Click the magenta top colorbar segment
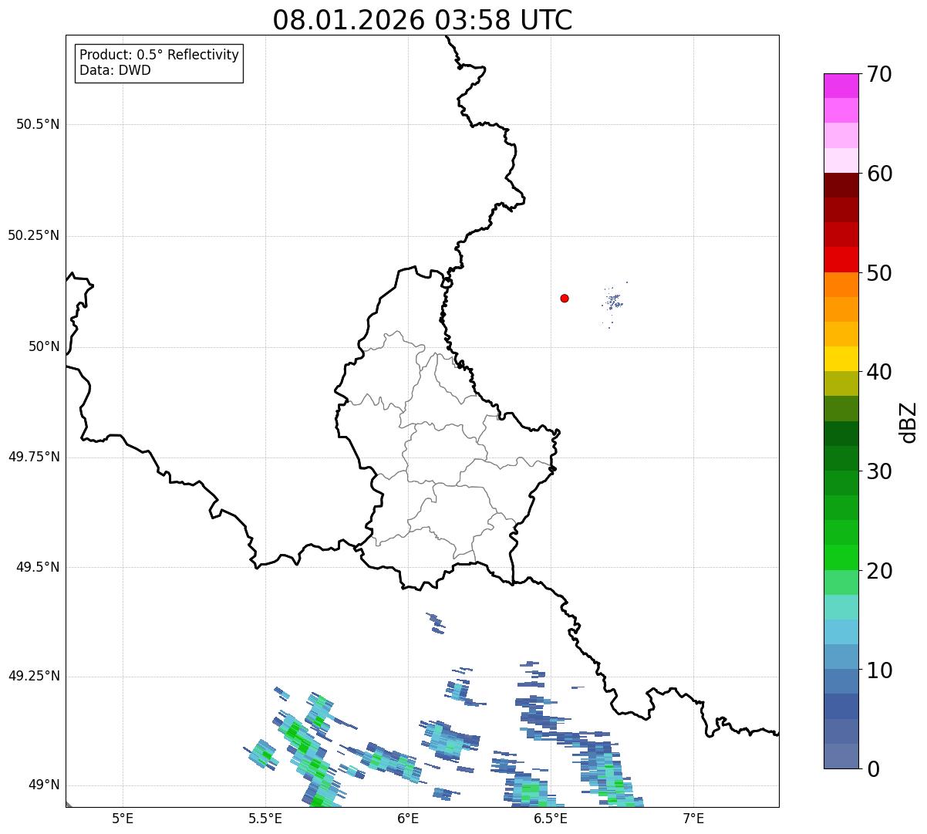The height and width of the screenshot is (834, 927). 841,86
